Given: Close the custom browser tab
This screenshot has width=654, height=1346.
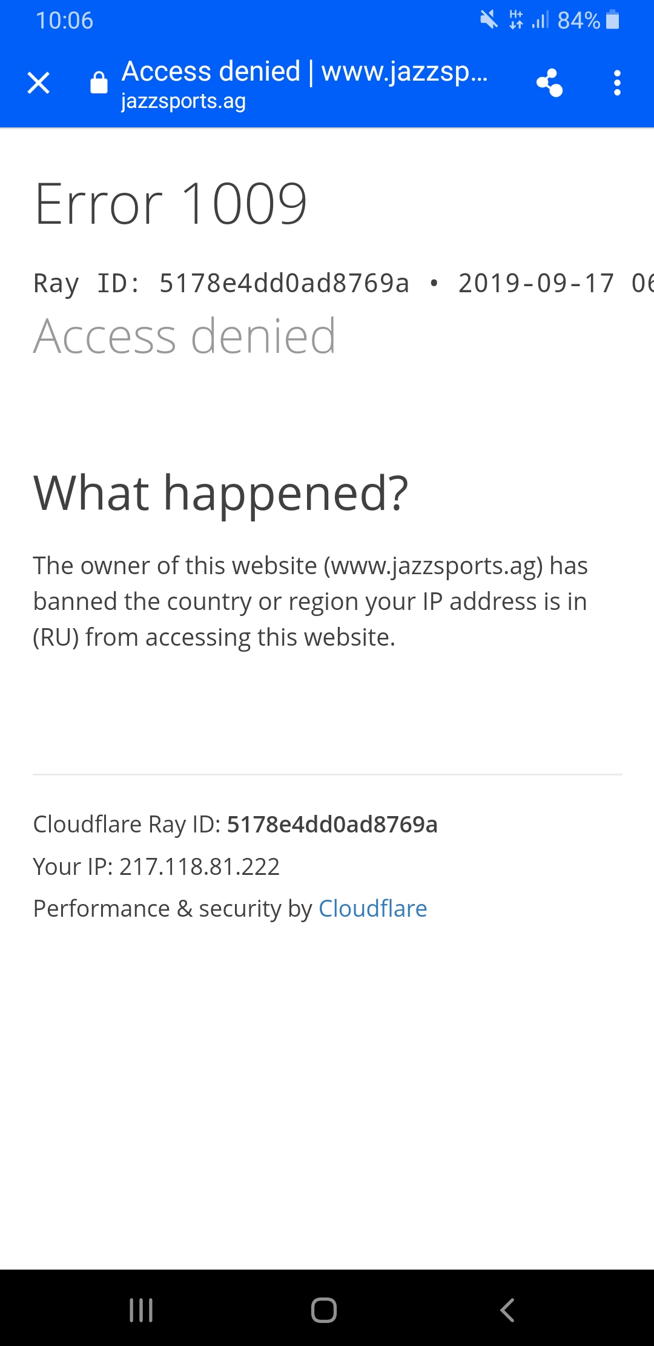Looking at the screenshot, I should [39, 83].
